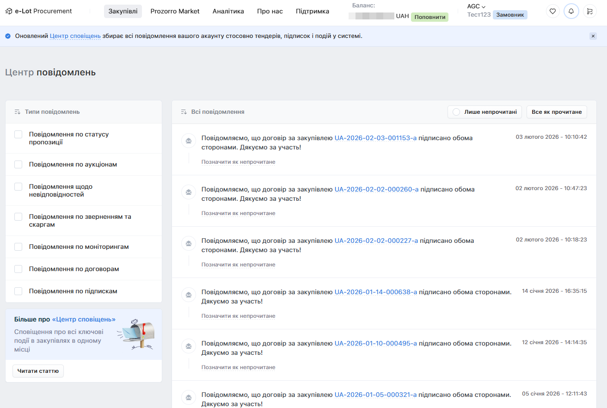Click Все як прочитане button
The width and height of the screenshot is (607, 408).
click(557, 112)
